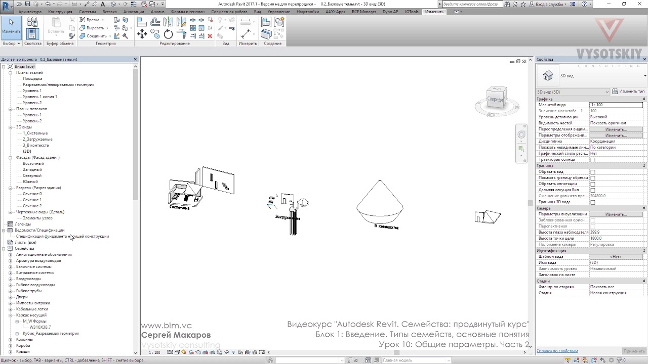Viewport: 648px width, 364px height.
Task: Click the Масштаб вида 1:100 value field
Action: click(x=616, y=105)
